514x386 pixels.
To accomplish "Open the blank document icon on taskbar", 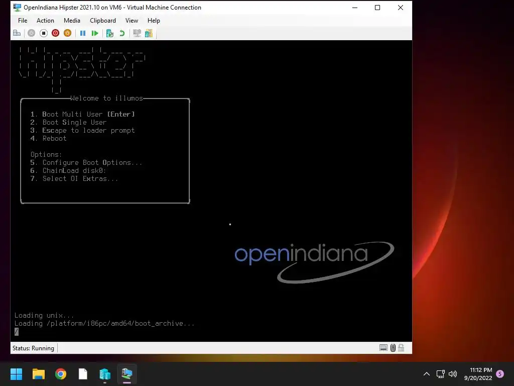I will click(x=83, y=374).
